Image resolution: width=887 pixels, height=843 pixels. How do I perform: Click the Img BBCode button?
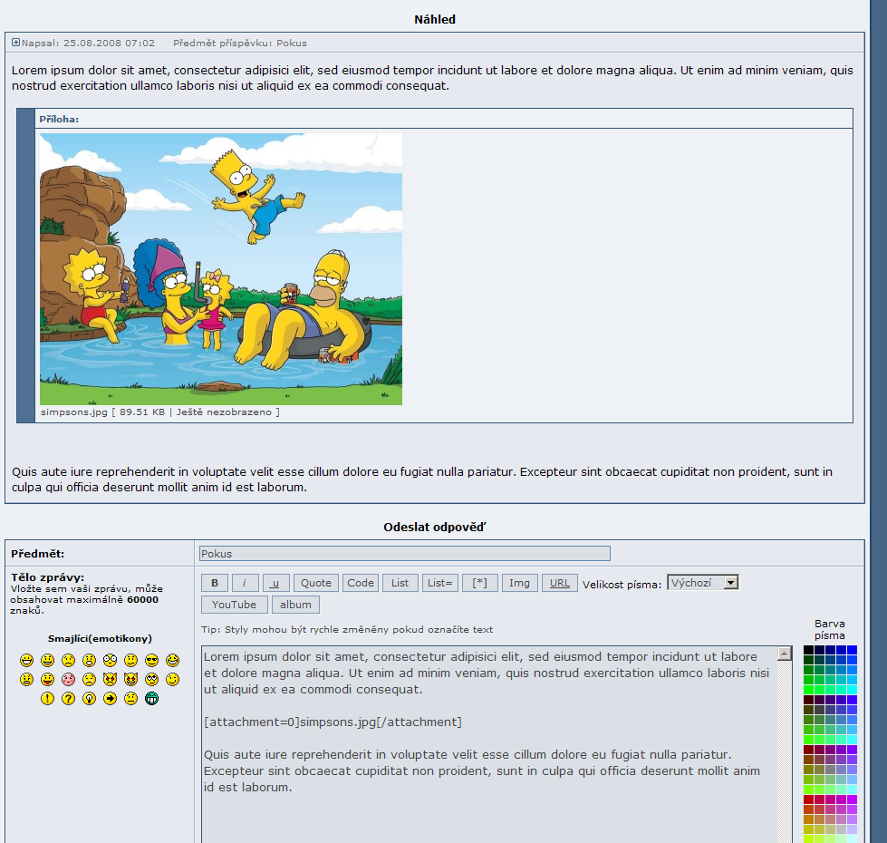519,583
